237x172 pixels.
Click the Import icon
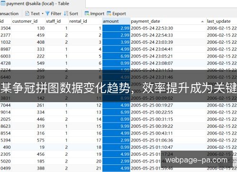coord(87,14)
